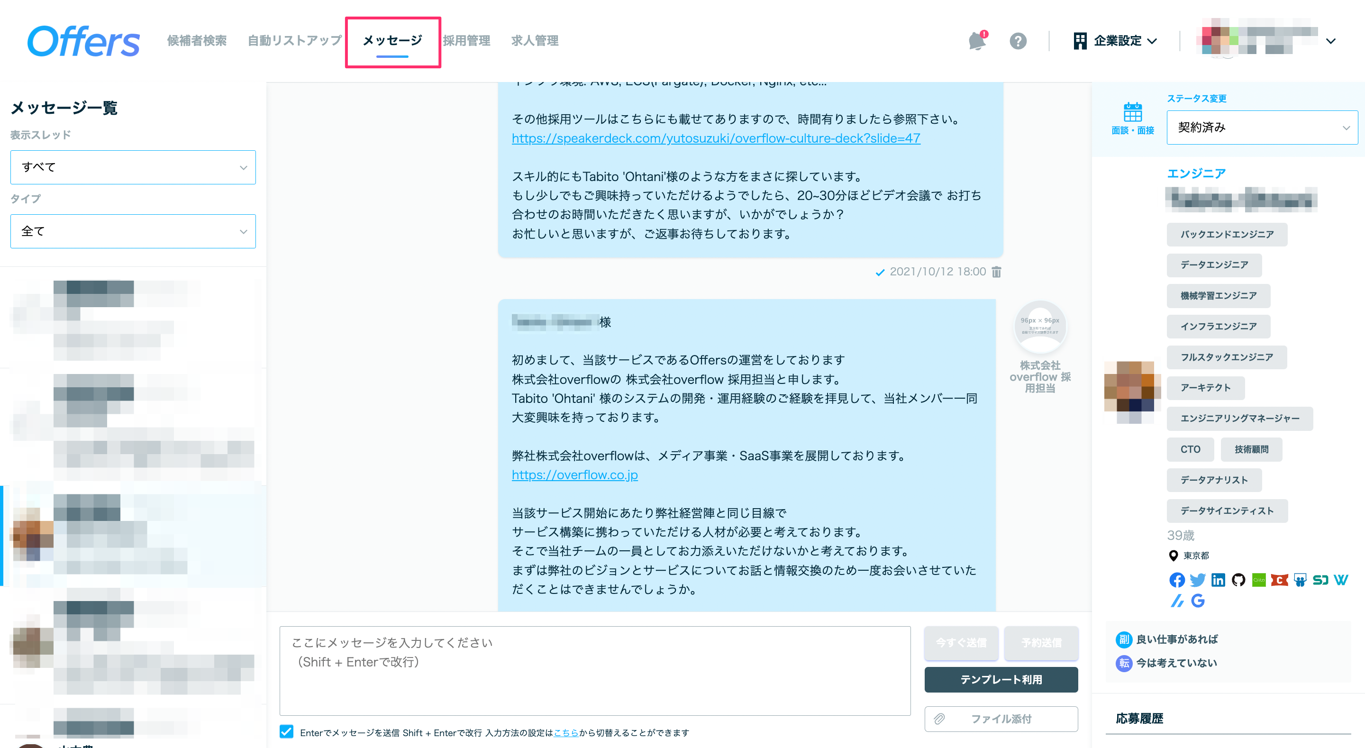The height and width of the screenshot is (748, 1365).
Task: Open candidate's blue double-slash icon
Action: pos(1176,601)
